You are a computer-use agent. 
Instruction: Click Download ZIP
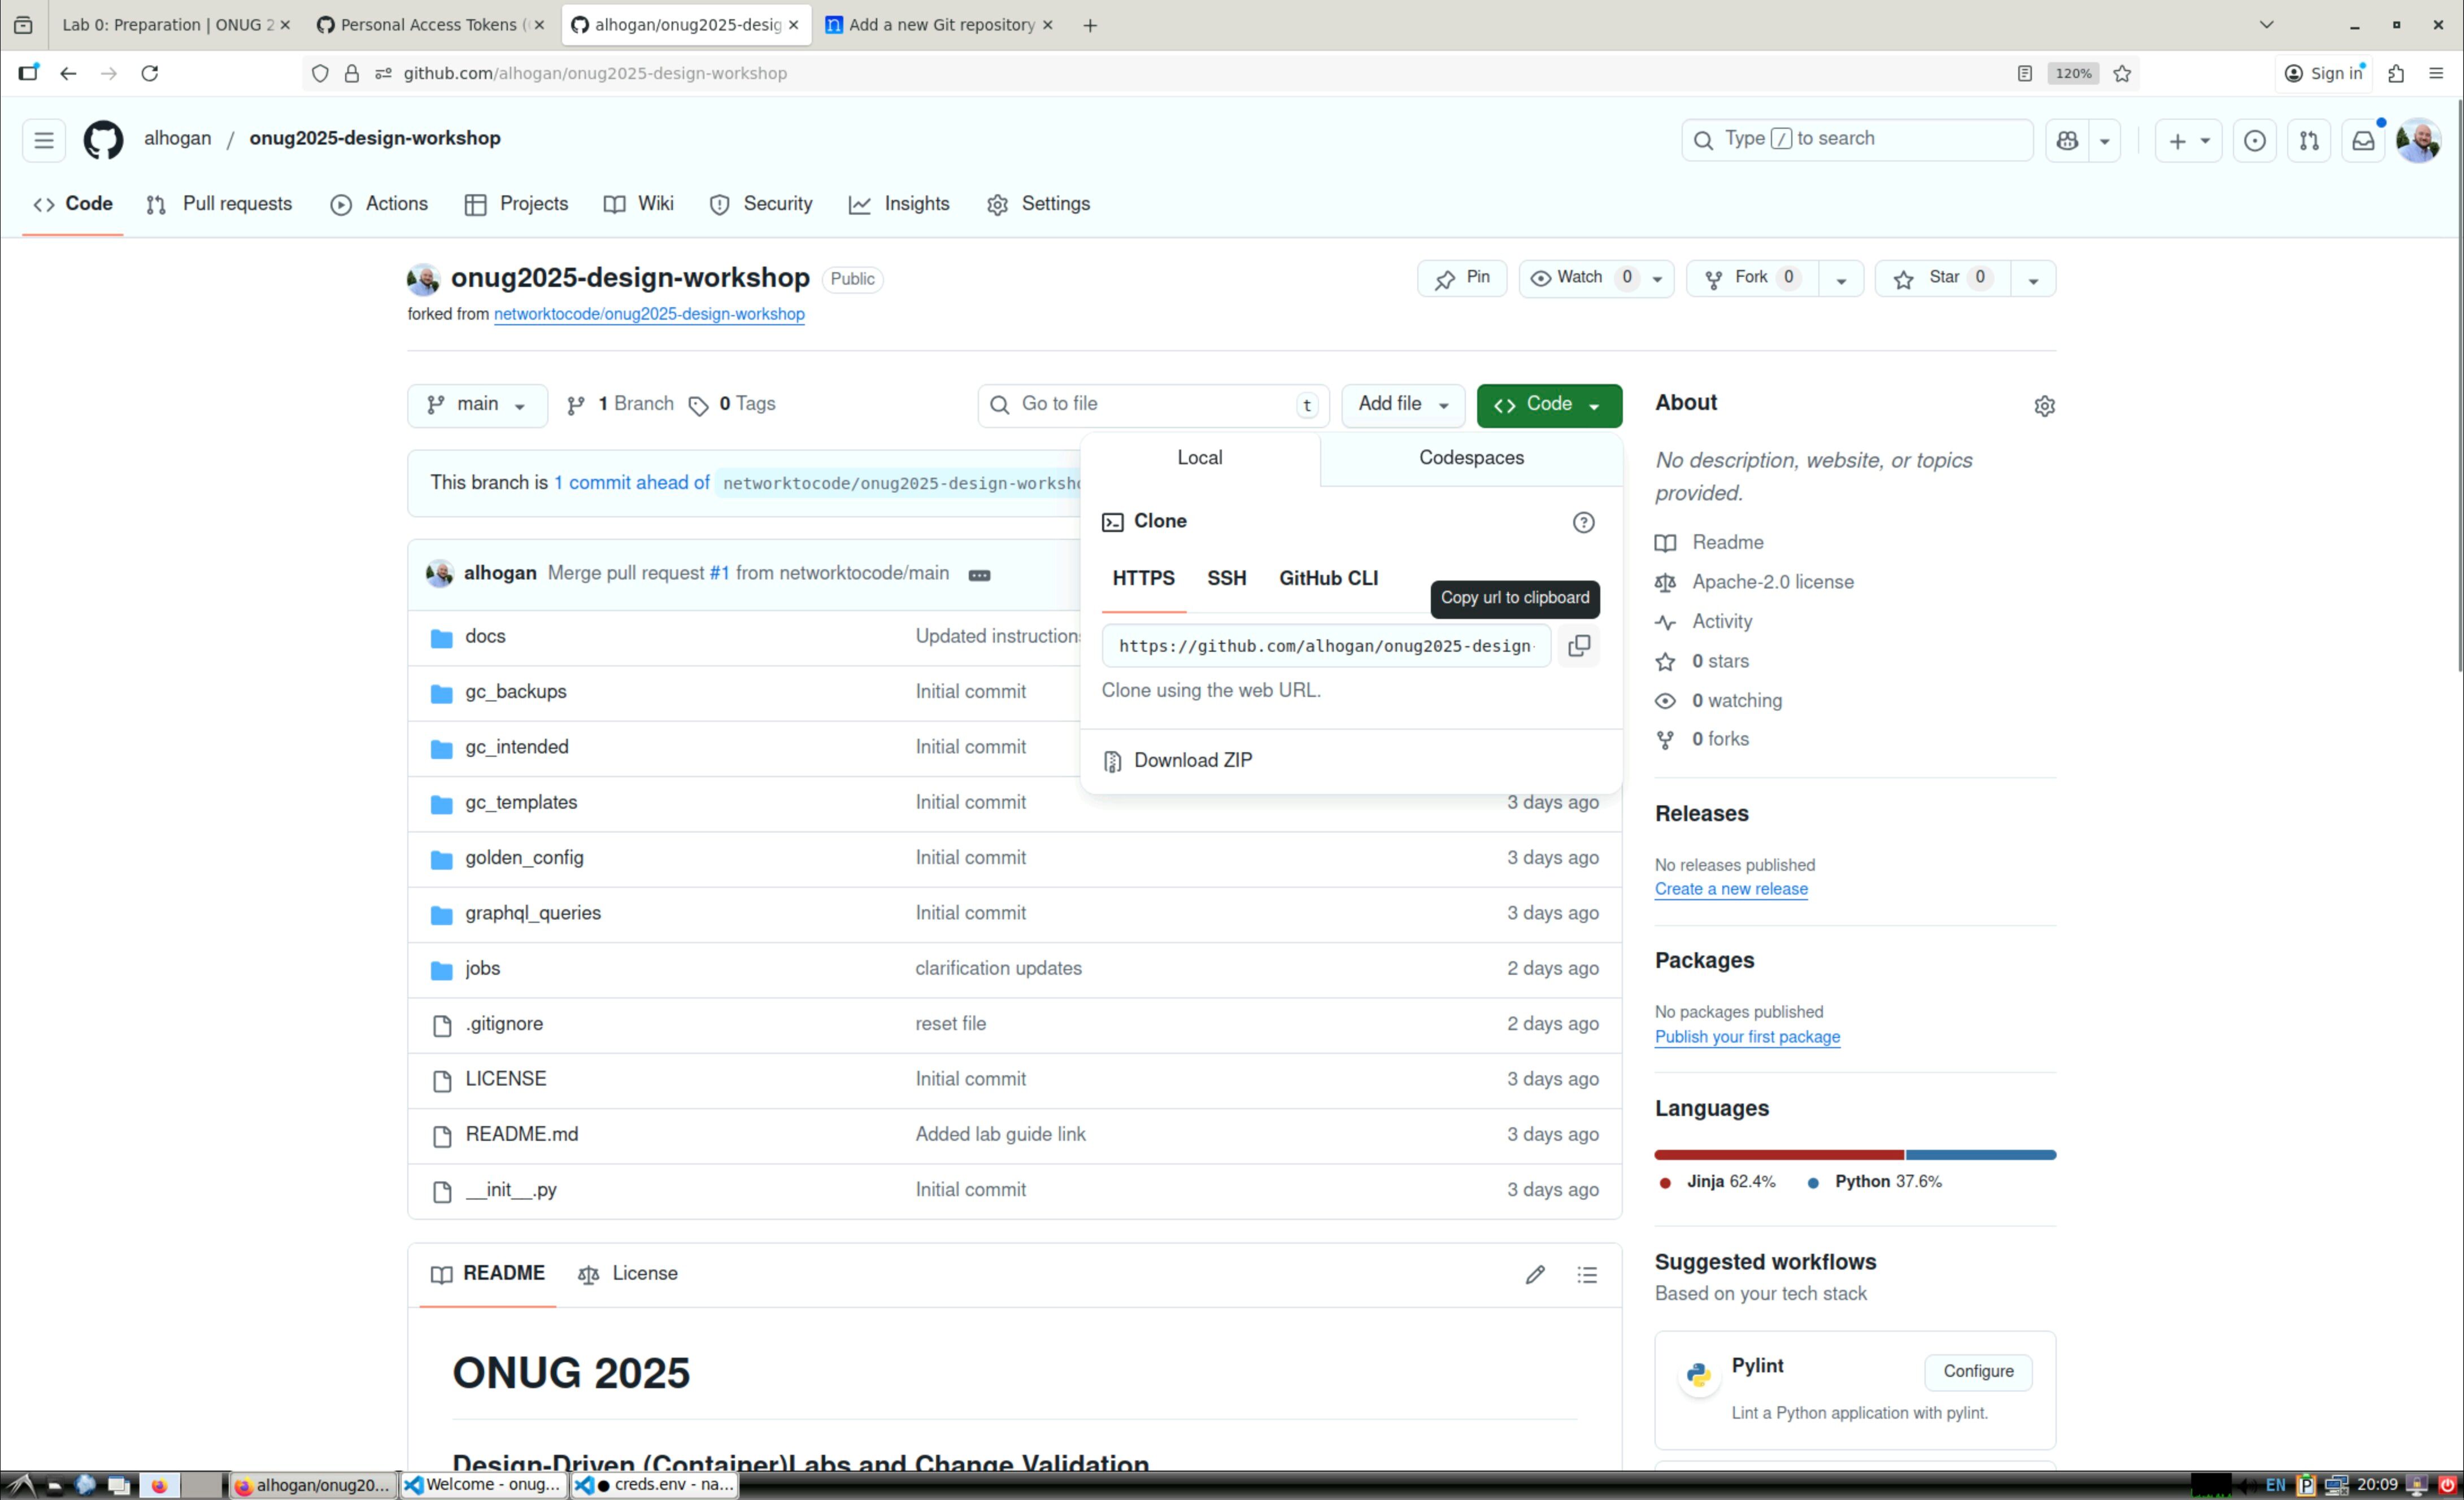click(x=1192, y=760)
